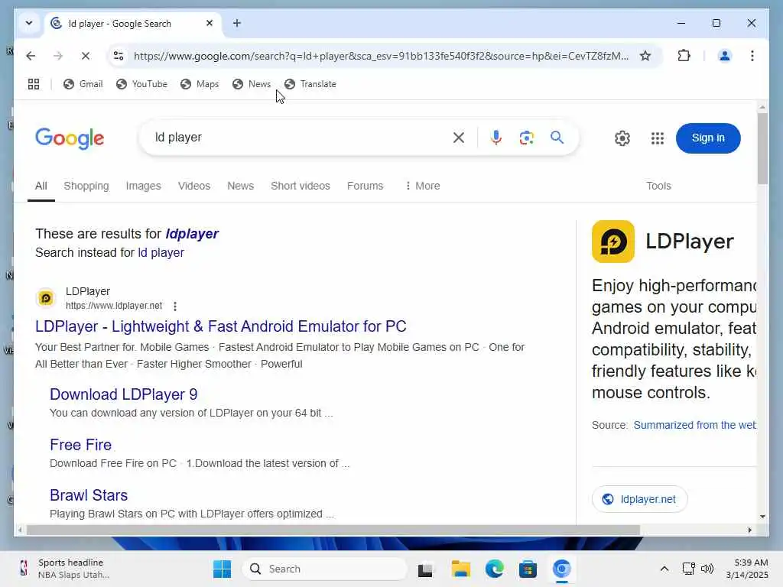Launch Microsoft Edge from taskbar

point(495,569)
